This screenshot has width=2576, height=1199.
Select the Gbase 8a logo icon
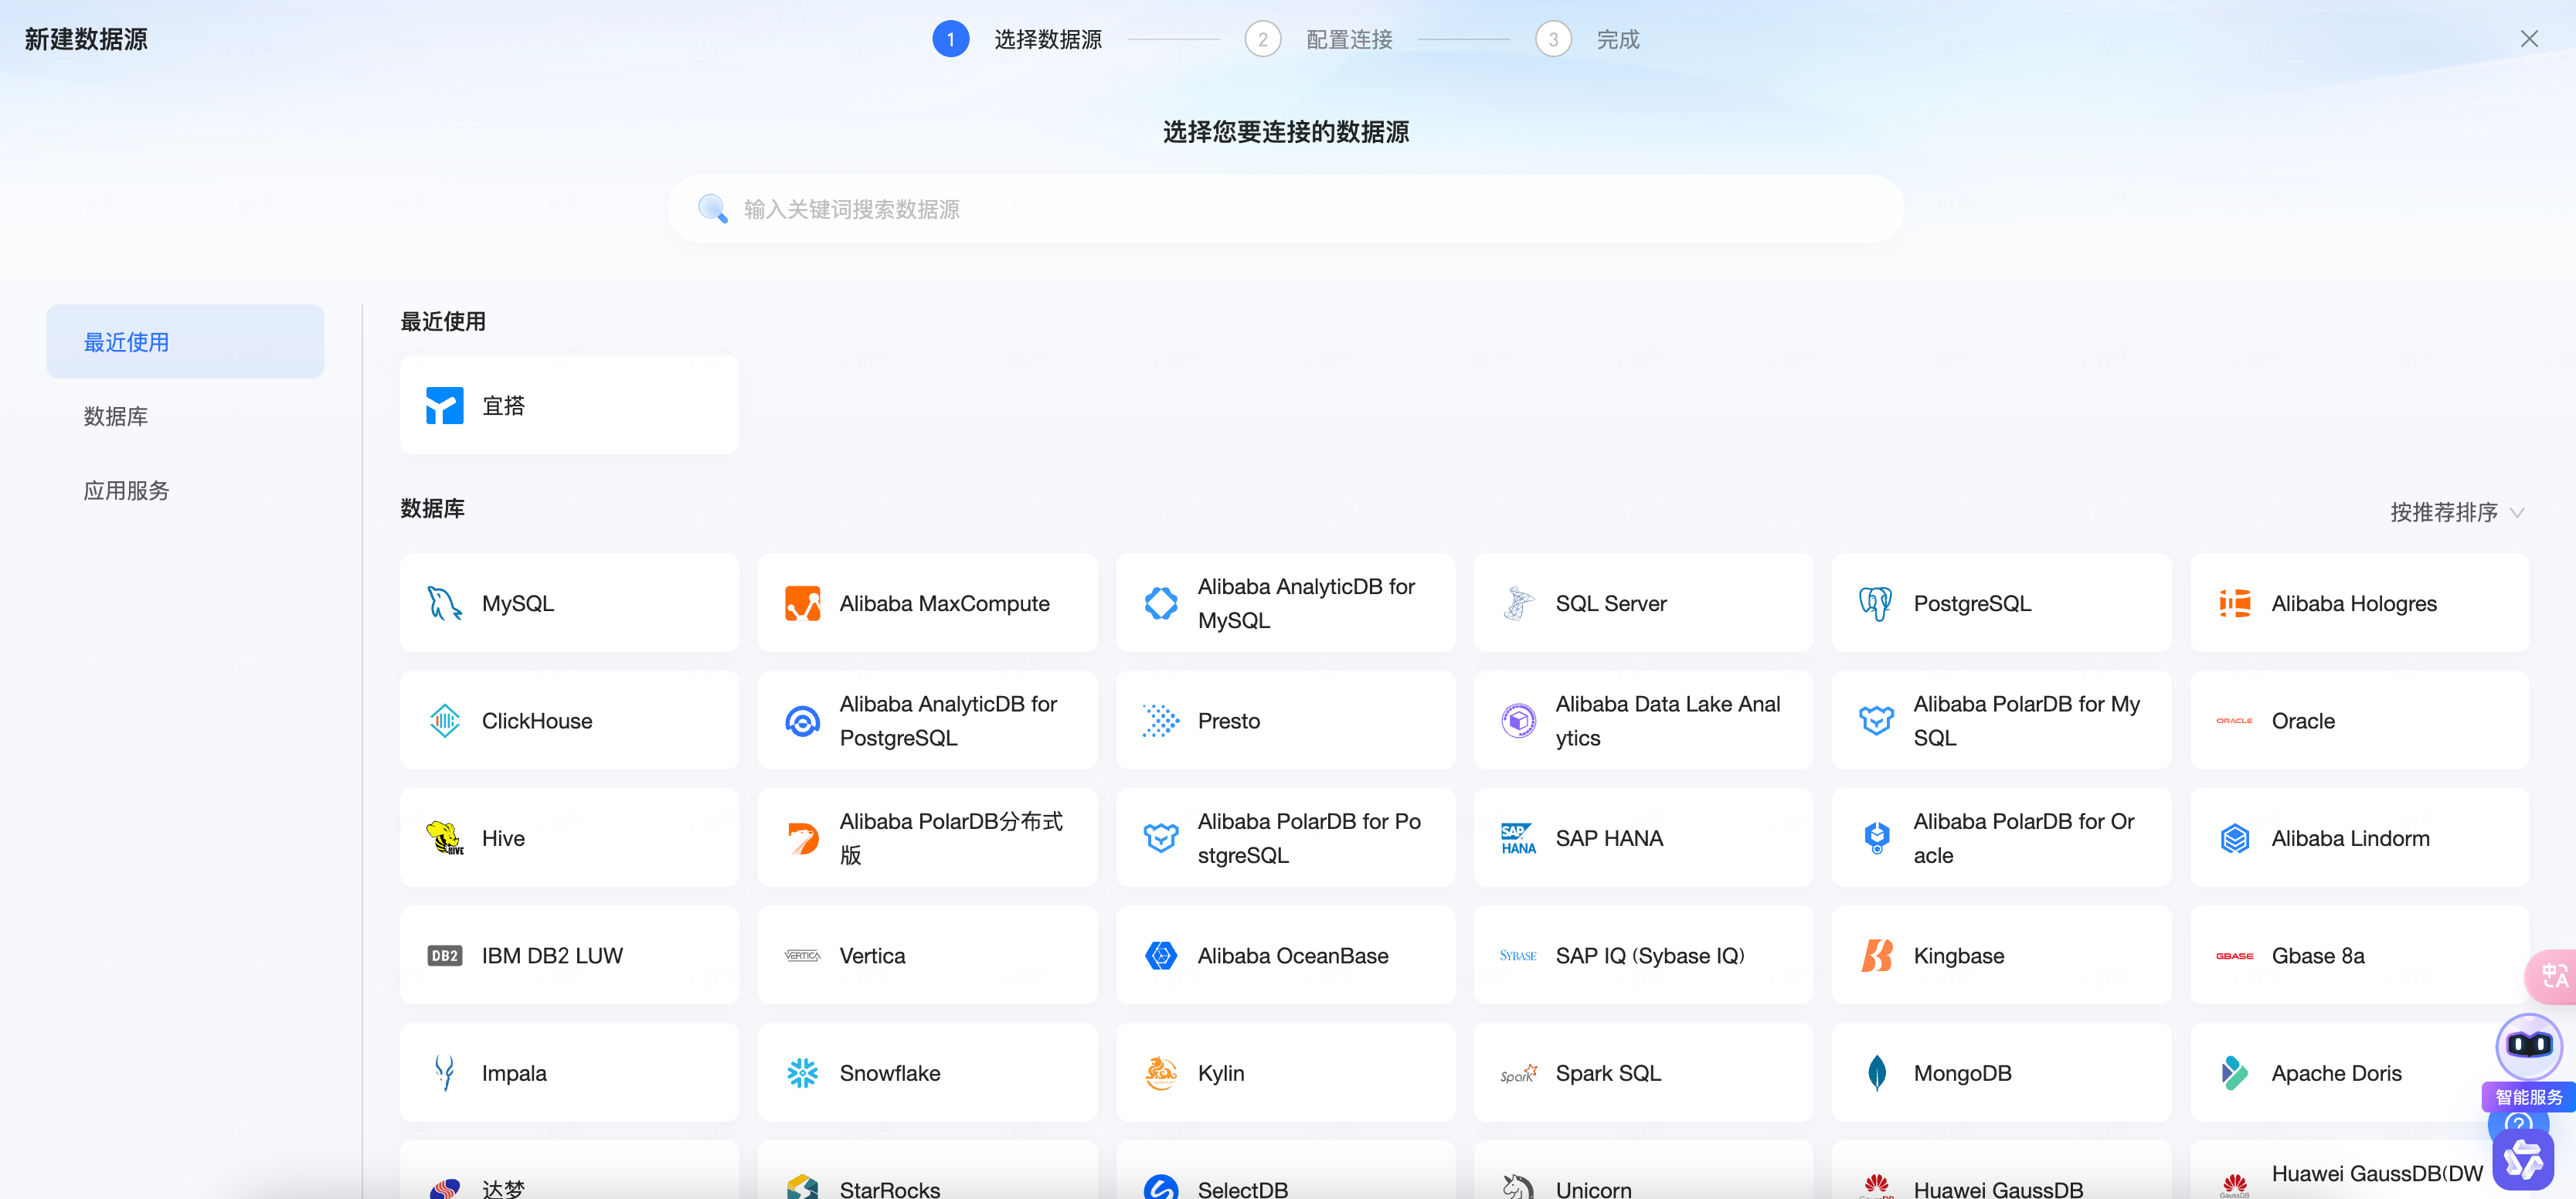2234,955
